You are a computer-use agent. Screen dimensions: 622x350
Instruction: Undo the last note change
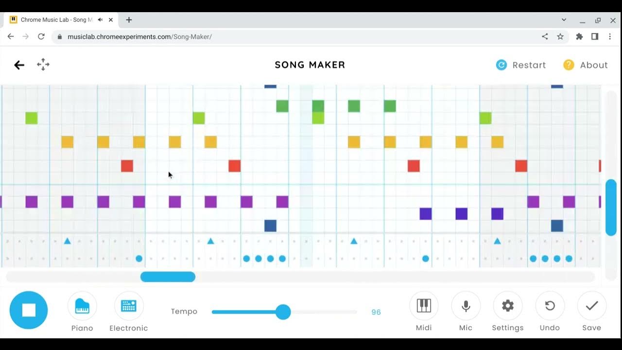pyautogui.click(x=550, y=306)
